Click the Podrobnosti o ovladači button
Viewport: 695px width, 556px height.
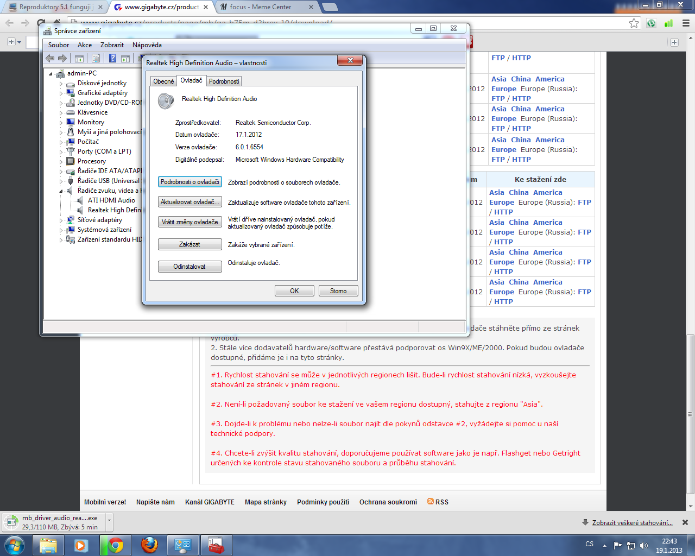190,182
